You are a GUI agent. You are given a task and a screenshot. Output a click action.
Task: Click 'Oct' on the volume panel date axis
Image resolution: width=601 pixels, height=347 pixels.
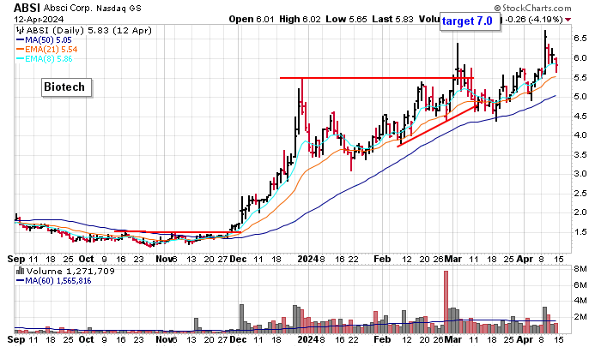tap(86, 340)
